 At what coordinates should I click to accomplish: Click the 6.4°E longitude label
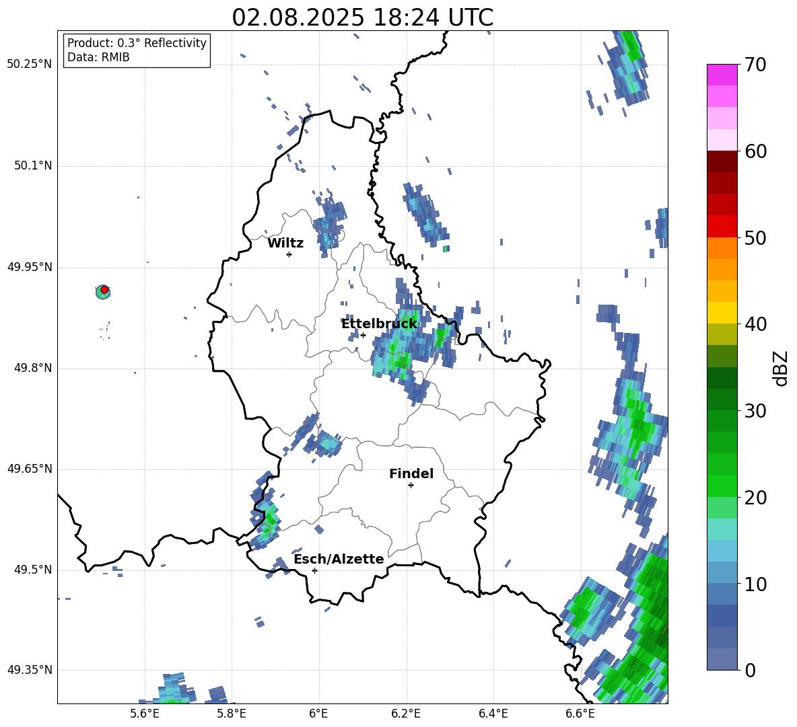point(493,714)
